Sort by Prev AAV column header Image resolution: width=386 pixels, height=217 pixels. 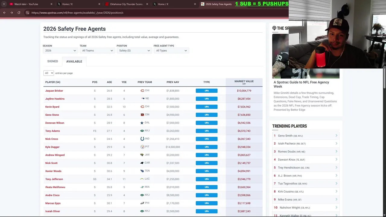tap(173, 82)
